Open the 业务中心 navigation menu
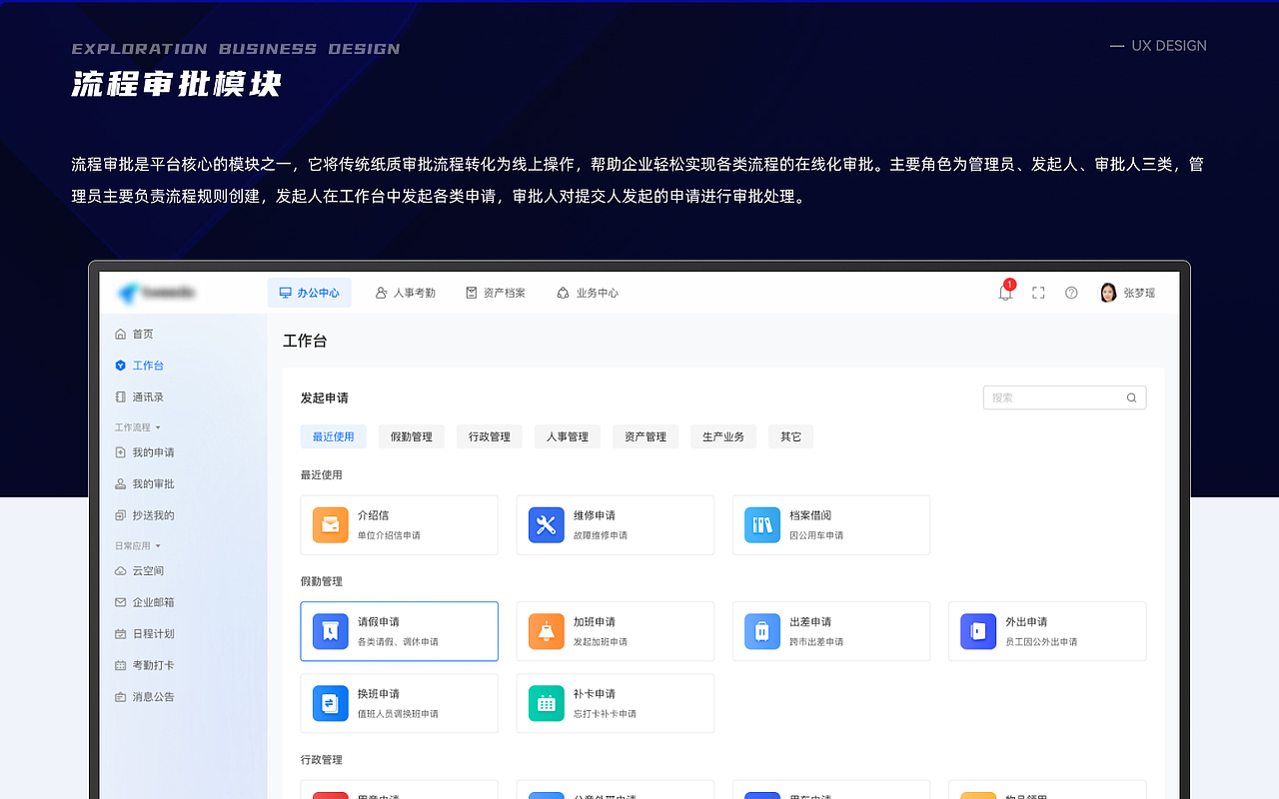The width and height of the screenshot is (1279, 799). (x=588, y=292)
